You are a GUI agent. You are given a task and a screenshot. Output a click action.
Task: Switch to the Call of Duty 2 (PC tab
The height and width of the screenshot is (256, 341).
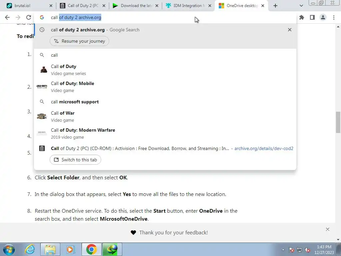coord(83,6)
